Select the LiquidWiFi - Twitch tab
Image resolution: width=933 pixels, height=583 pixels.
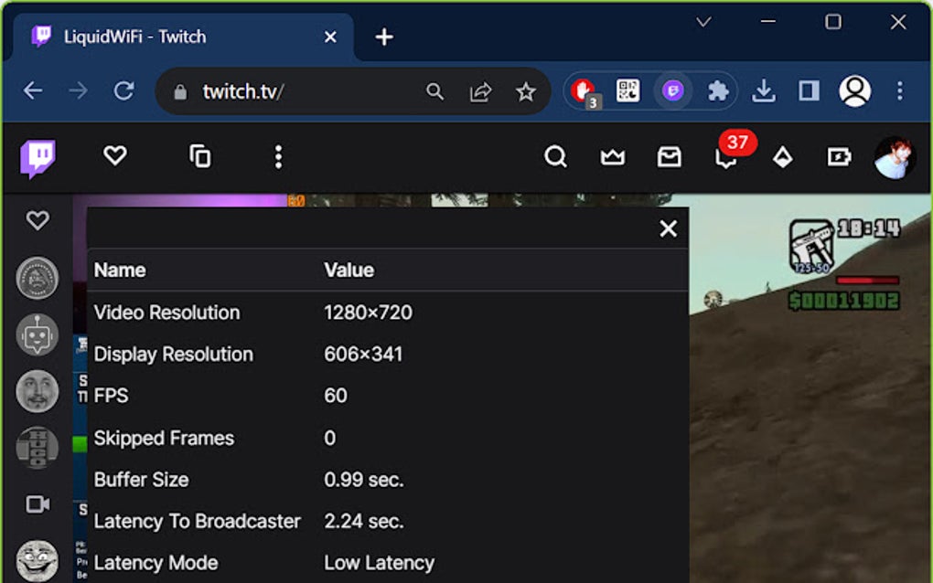(x=181, y=37)
